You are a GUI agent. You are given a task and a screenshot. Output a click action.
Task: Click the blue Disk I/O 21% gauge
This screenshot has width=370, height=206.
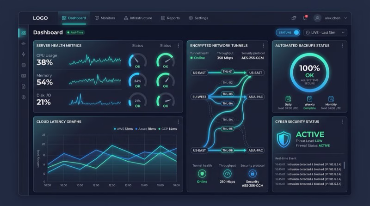pos(137,100)
